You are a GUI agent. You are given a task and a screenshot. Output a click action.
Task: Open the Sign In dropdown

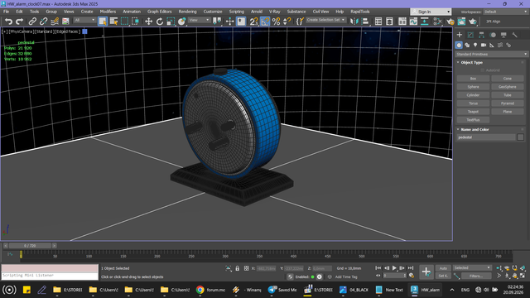[431, 12]
